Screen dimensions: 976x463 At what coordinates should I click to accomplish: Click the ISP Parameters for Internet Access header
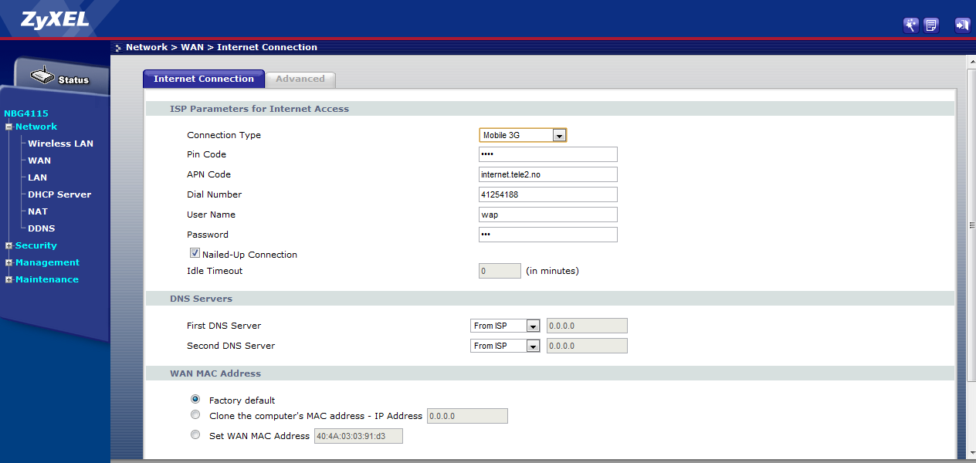tap(259, 109)
